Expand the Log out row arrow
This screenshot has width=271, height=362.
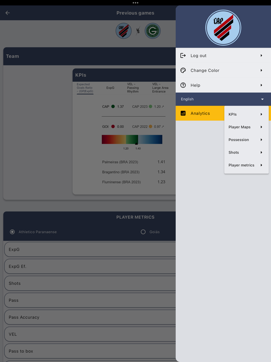coord(261,55)
